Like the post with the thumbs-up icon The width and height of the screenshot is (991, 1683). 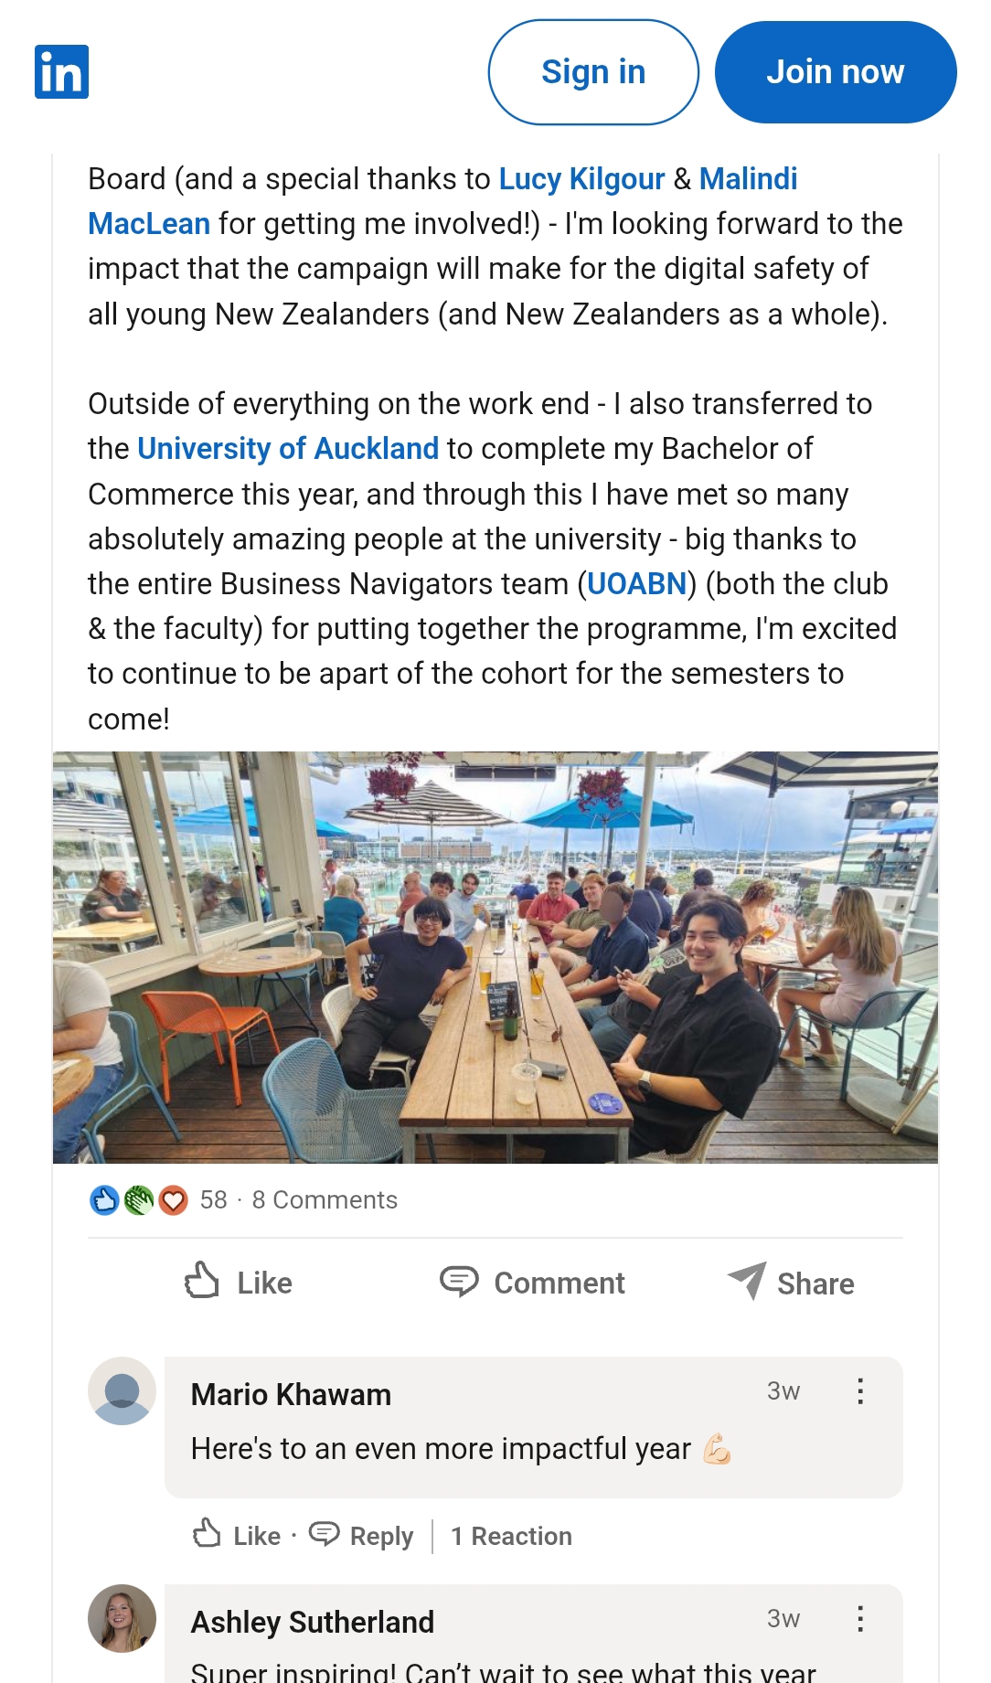click(x=202, y=1281)
